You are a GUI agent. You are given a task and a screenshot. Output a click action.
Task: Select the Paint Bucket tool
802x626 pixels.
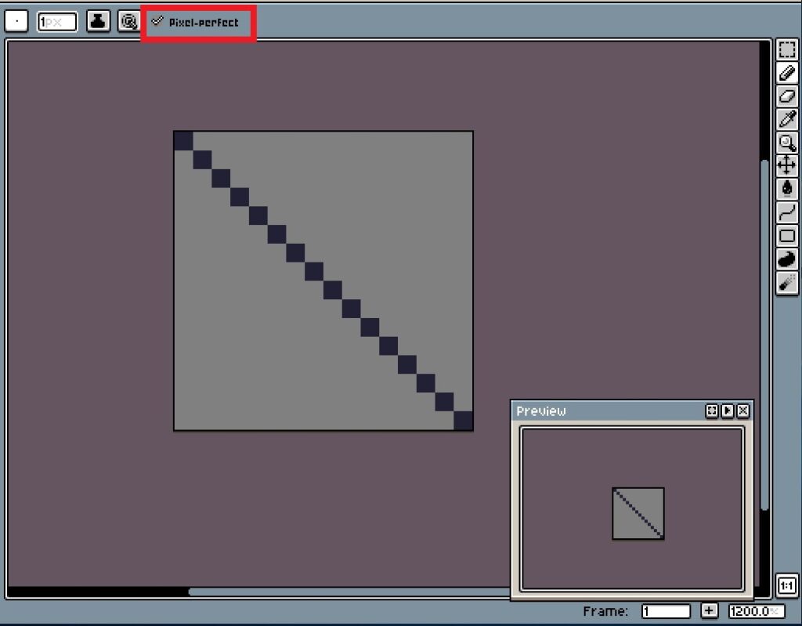pos(786,189)
